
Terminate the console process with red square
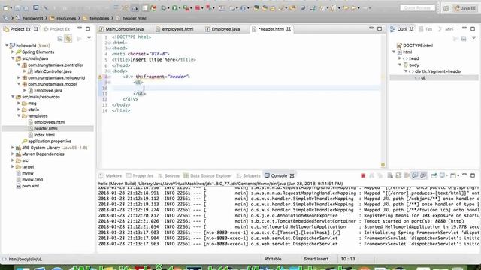(x=363, y=175)
